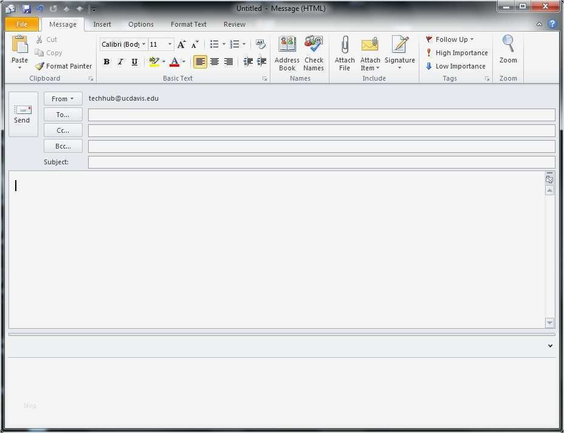Align text right

click(229, 62)
